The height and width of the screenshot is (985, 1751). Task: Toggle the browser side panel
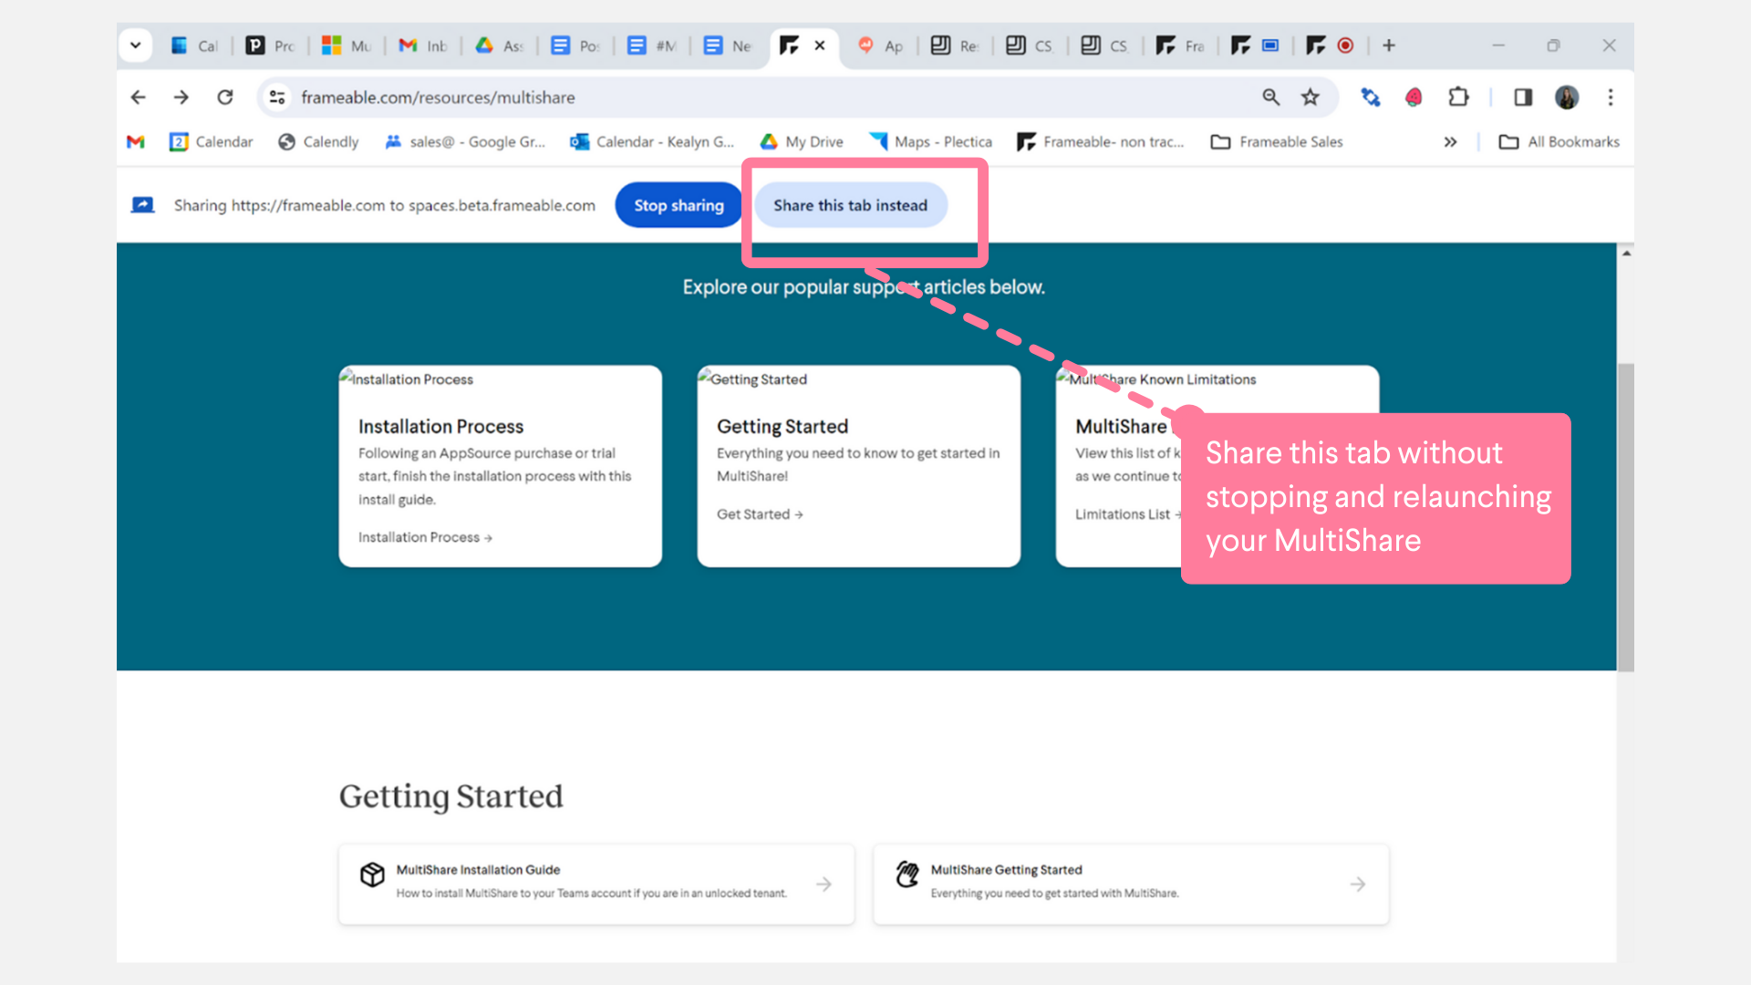pos(1523,97)
